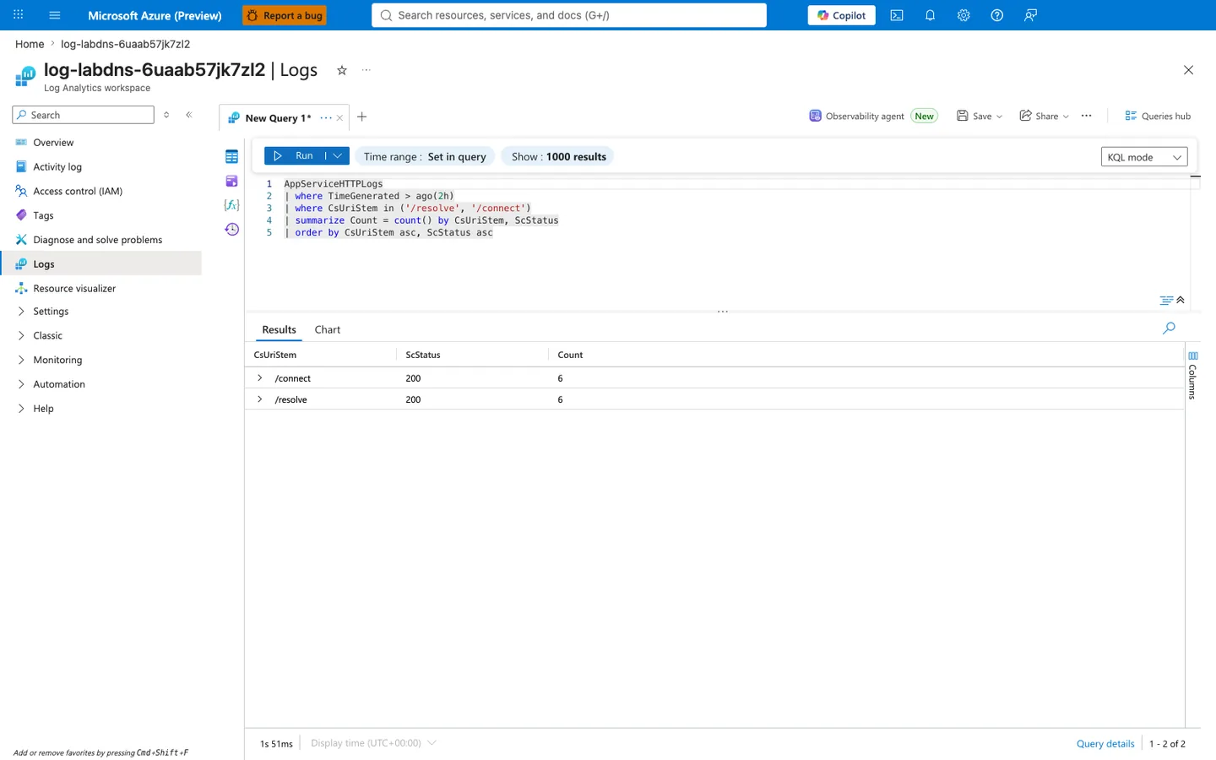Open New Query 1 tab options ellipsis

click(x=326, y=118)
